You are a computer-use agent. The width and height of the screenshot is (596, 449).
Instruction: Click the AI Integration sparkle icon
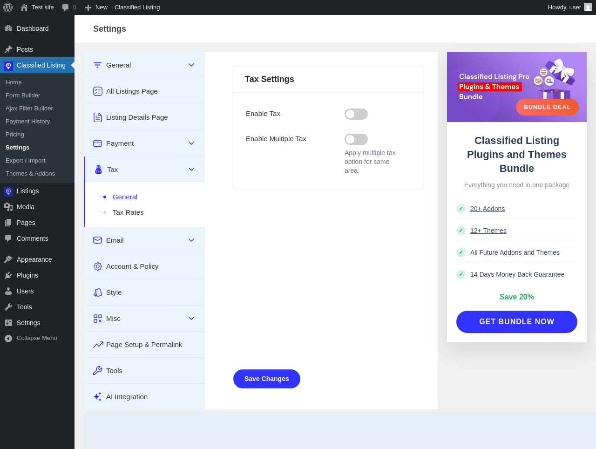(x=98, y=397)
